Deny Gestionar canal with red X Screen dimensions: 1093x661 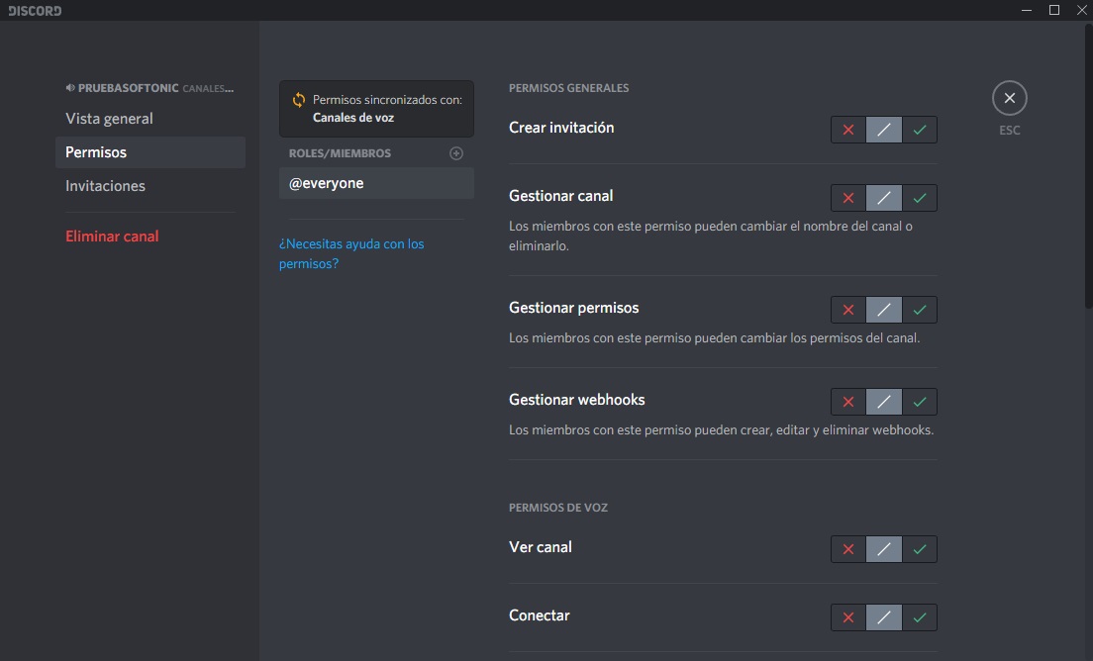click(848, 198)
